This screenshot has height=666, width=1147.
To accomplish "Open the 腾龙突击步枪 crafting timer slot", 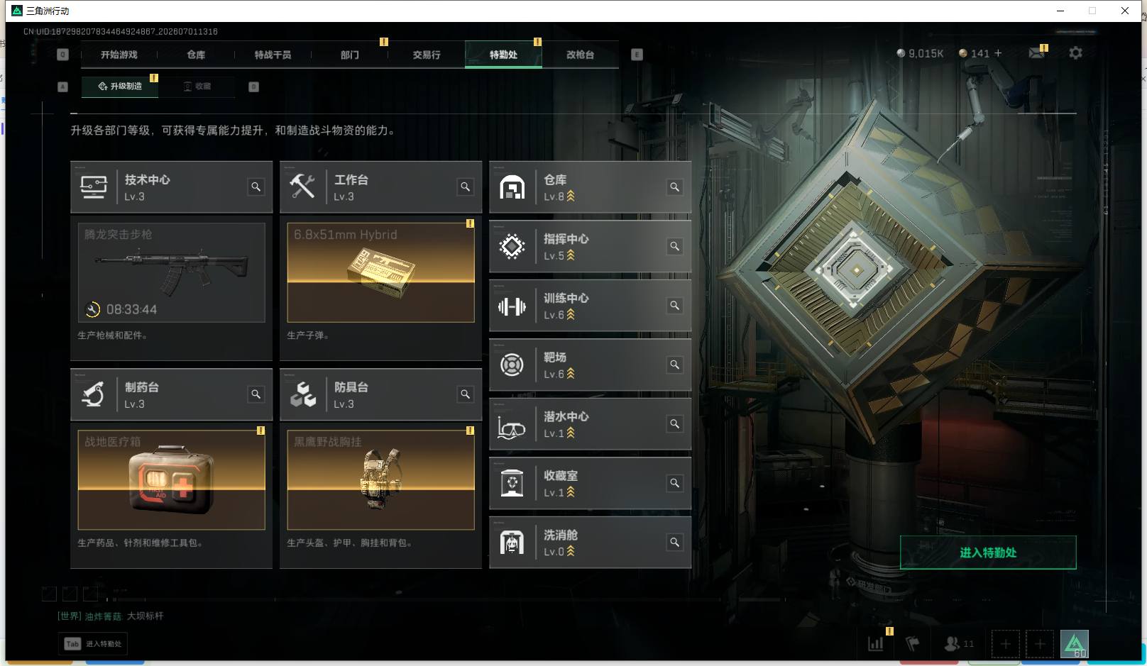I will pyautogui.click(x=171, y=273).
